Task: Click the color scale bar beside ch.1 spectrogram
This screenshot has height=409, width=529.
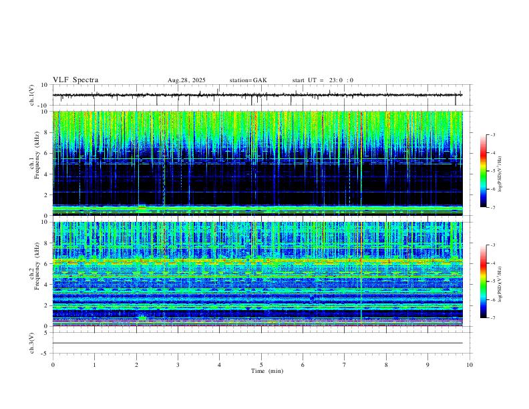Action: pos(484,171)
